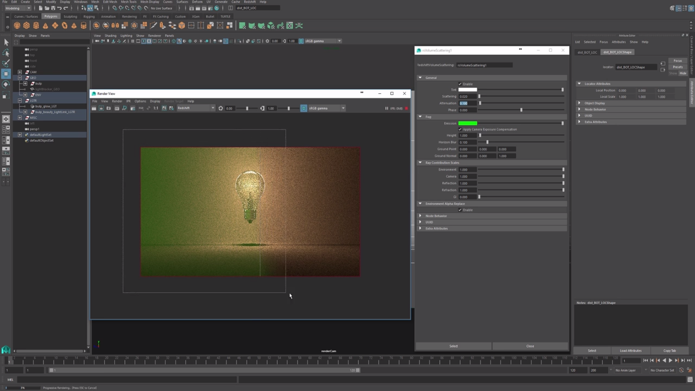Click the green Emission color swatch

coord(468,123)
